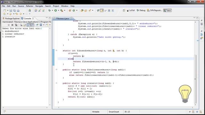Screen dimensions: 205x115
Task: Switch to Package Explorer tab
Action: (x=11, y=19)
